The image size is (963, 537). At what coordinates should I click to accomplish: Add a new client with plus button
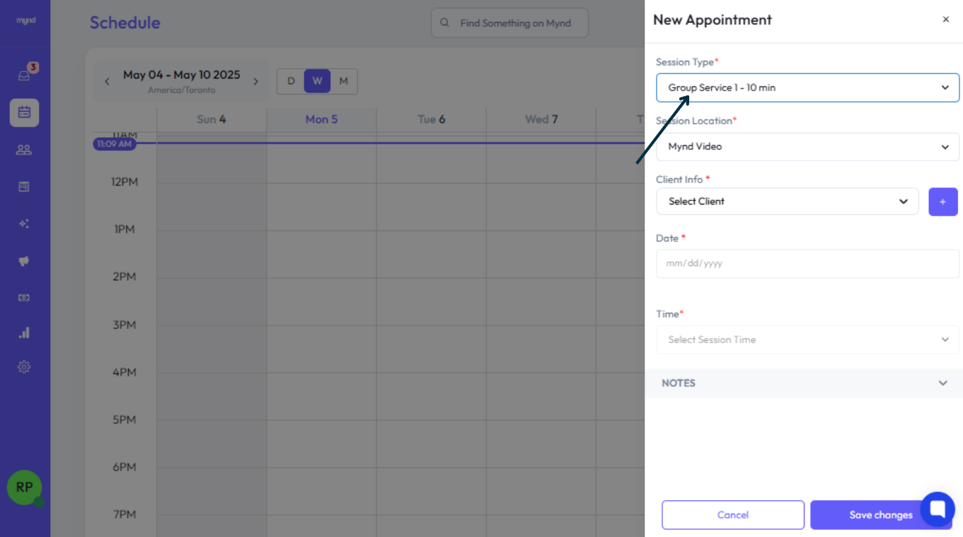942,202
